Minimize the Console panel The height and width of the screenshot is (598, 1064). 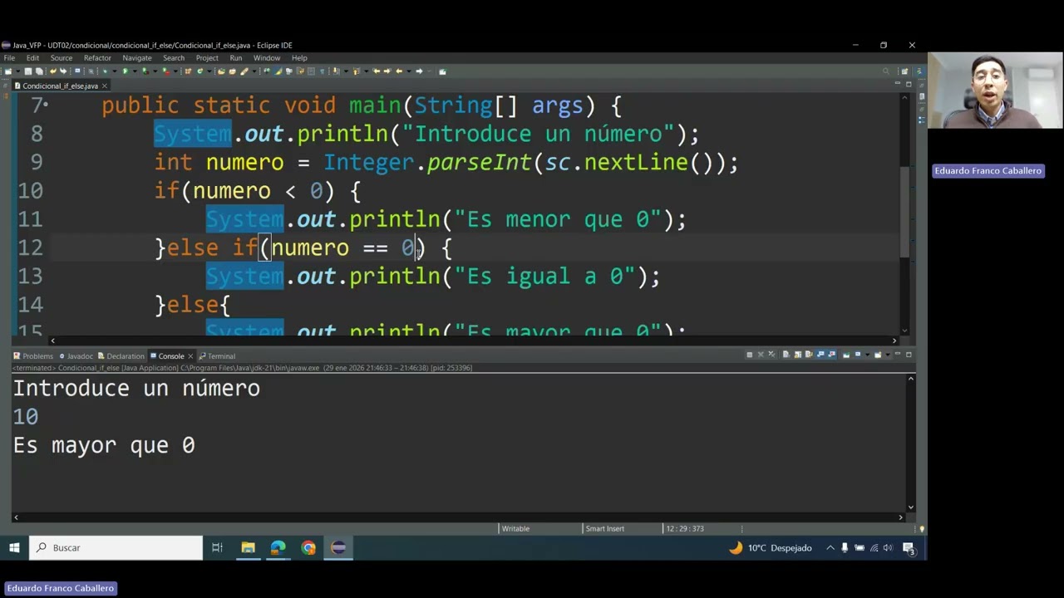click(x=898, y=355)
